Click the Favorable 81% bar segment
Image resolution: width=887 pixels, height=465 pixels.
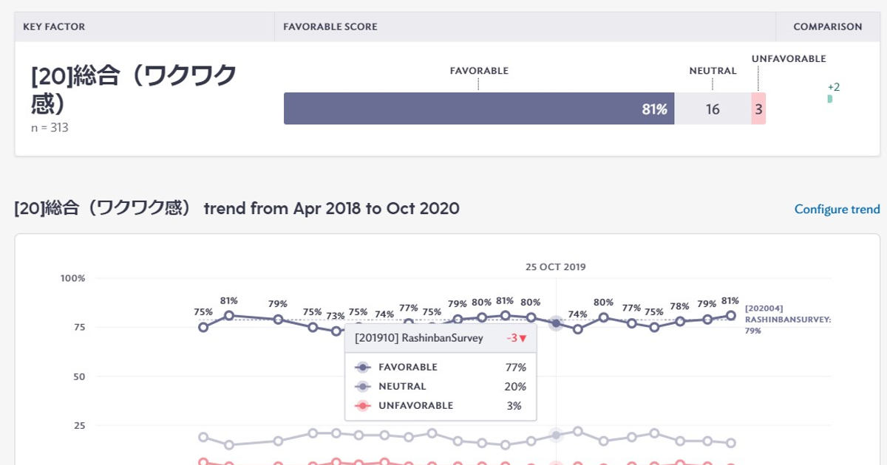tap(478, 109)
